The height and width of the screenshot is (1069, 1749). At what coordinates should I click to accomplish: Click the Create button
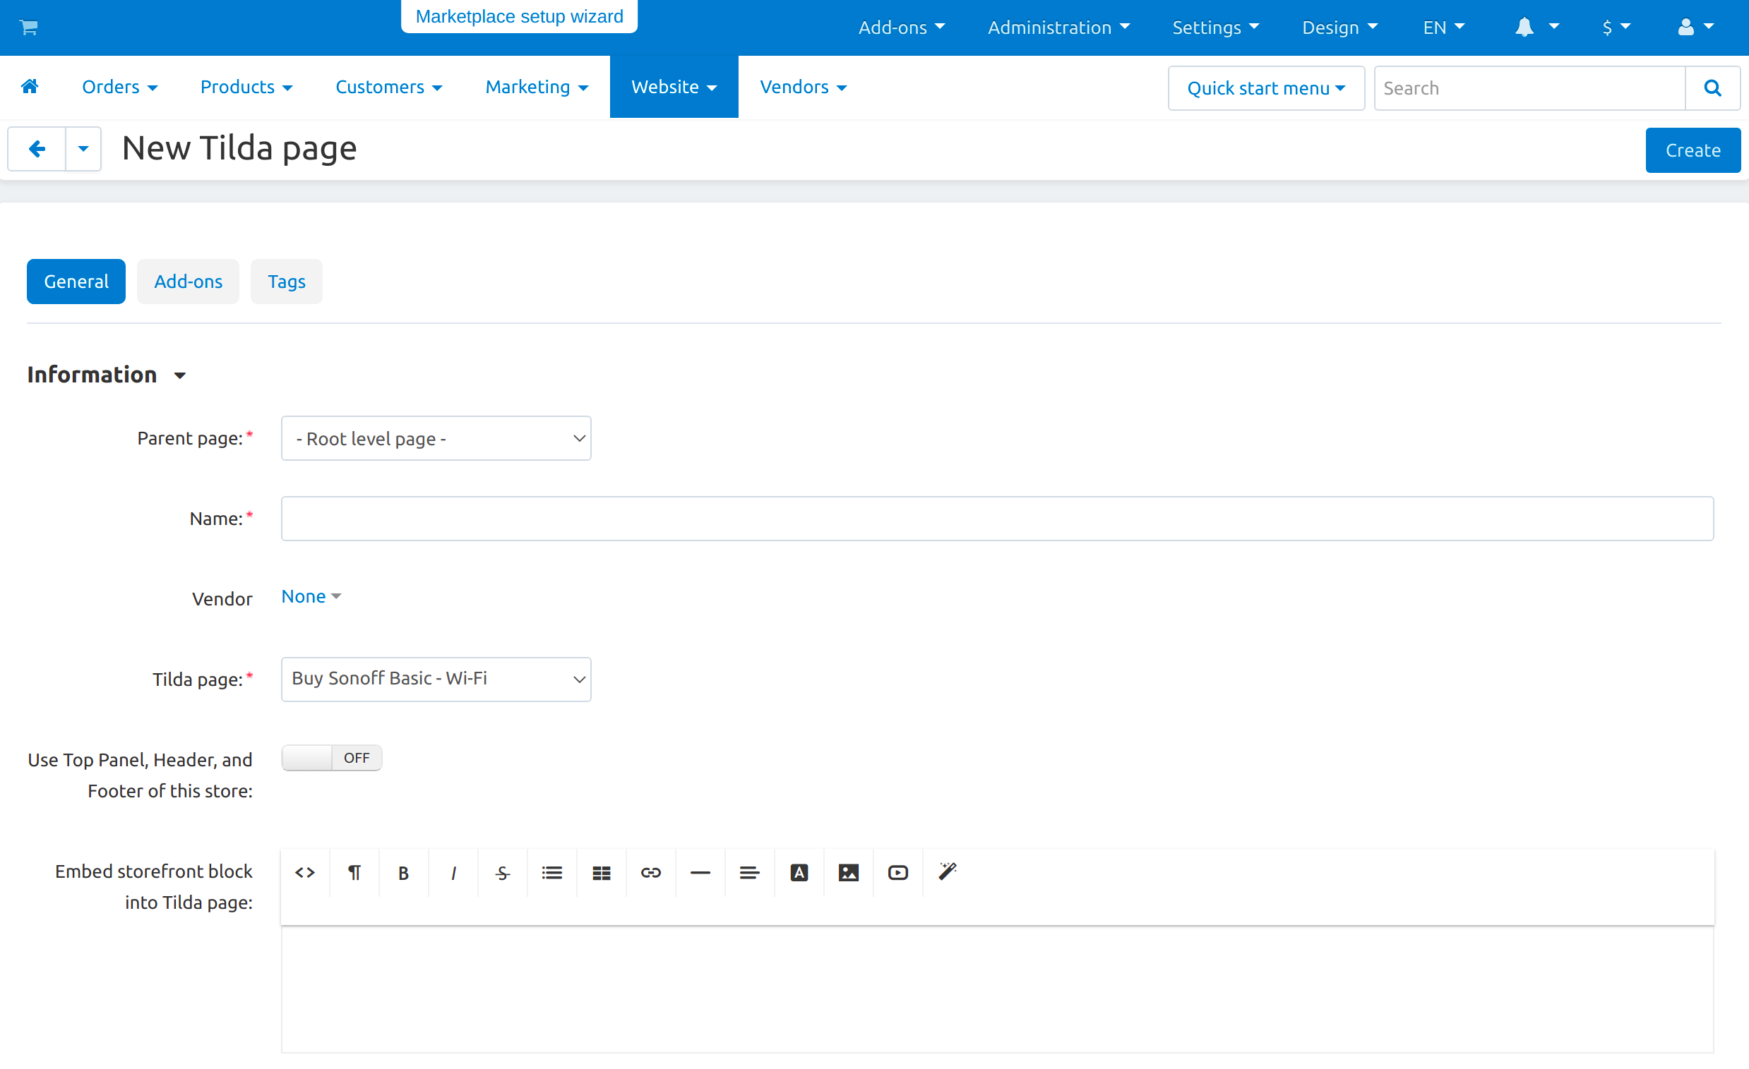tap(1693, 150)
